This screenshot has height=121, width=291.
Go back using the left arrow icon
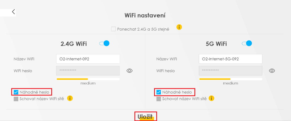tap(13, 12)
